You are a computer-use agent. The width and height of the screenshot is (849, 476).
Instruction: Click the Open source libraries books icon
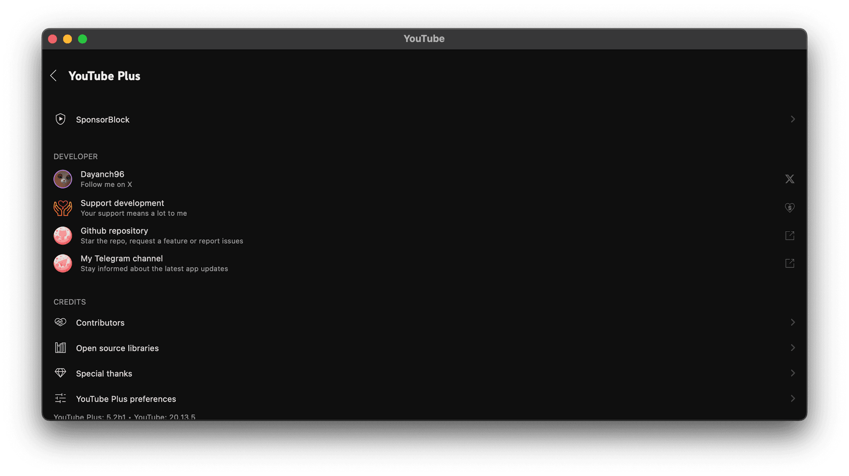(60, 348)
